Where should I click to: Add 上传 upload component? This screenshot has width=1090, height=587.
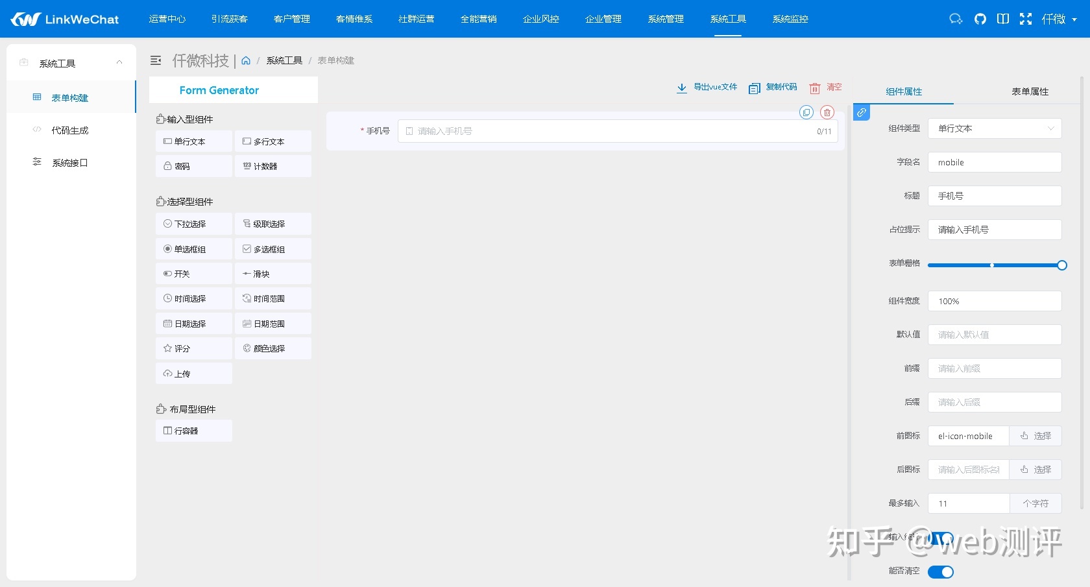194,374
